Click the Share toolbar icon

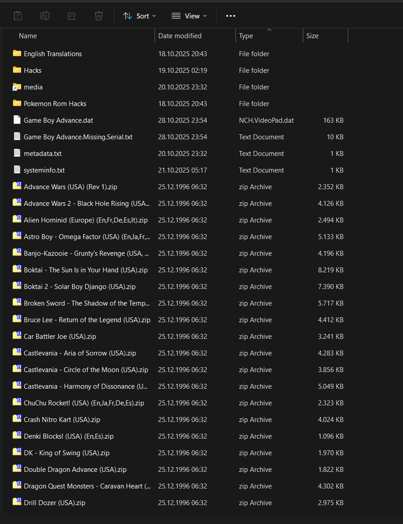click(72, 16)
